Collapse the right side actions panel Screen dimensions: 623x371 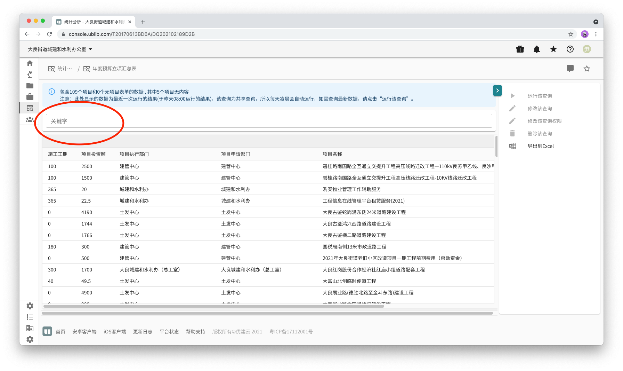point(497,90)
